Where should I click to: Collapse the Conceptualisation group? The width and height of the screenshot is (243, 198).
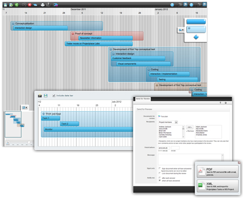pos(13,24)
